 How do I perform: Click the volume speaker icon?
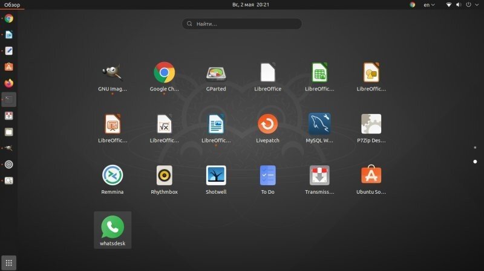459,5
